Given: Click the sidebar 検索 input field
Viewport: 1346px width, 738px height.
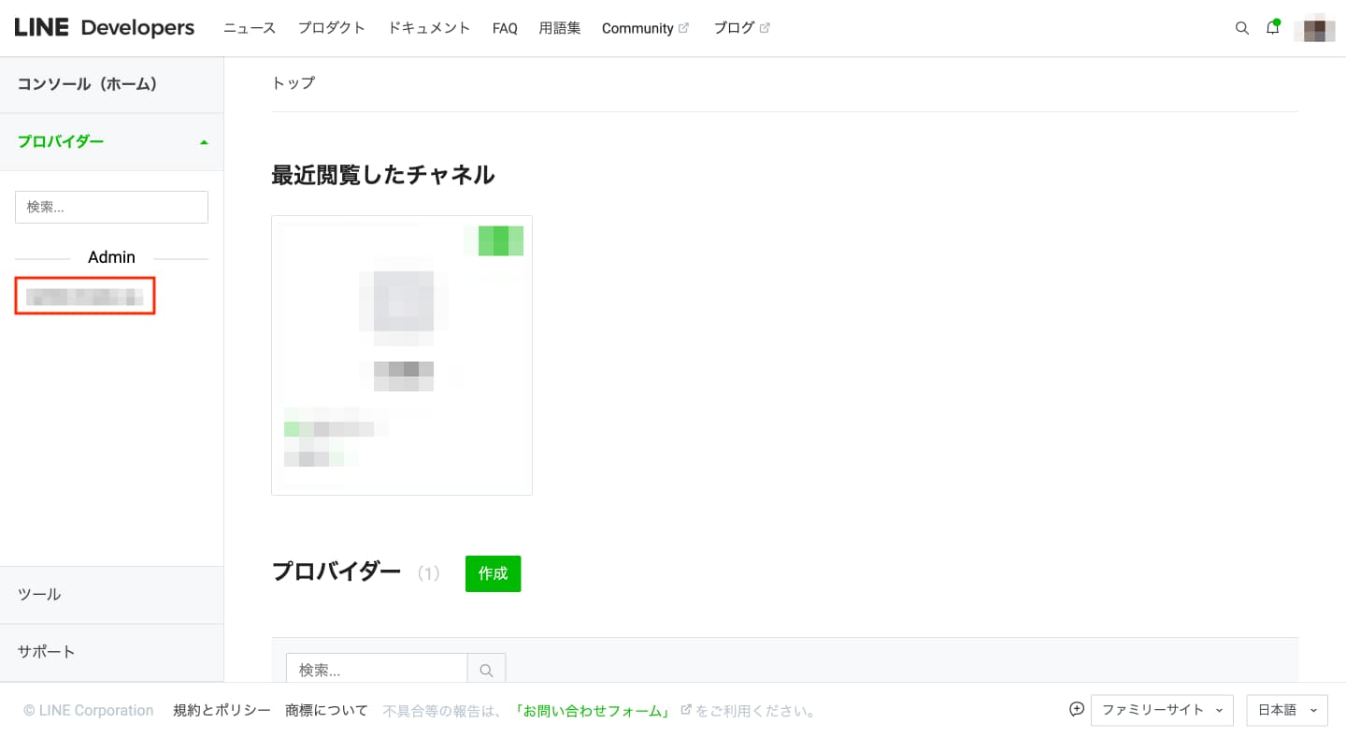Looking at the screenshot, I should tap(111, 207).
